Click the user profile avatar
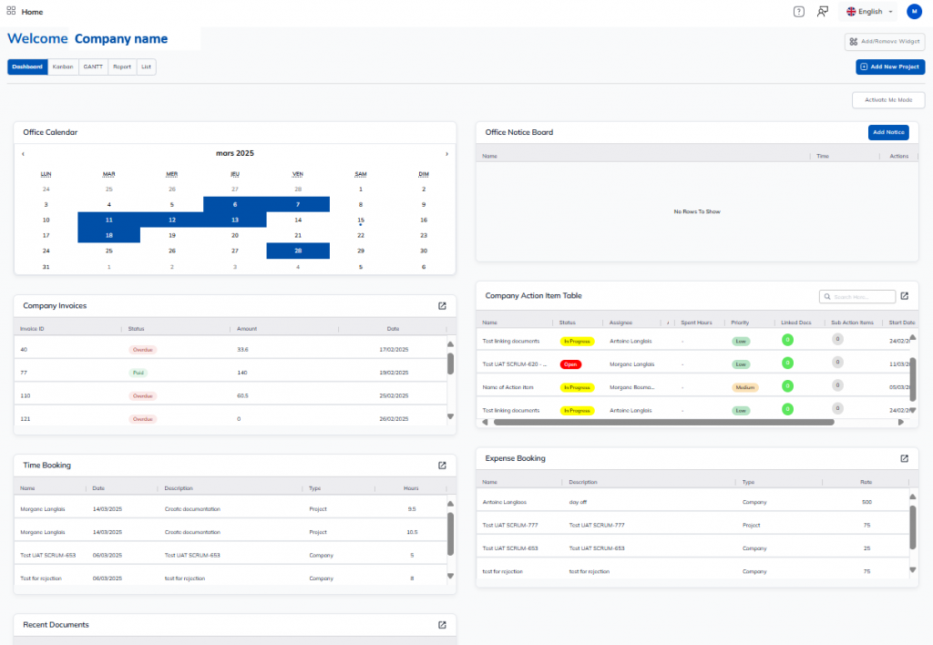The image size is (933, 645). [914, 12]
